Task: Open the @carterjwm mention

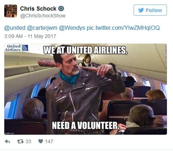Action: tap(42, 28)
